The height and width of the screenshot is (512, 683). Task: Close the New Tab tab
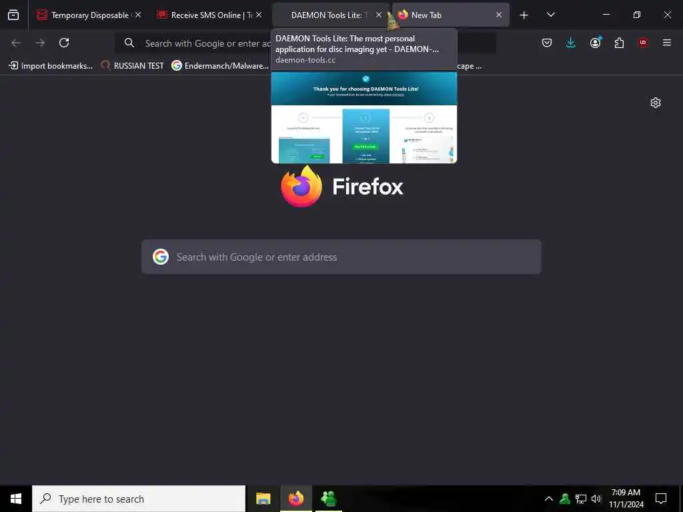(x=499, y=15)
